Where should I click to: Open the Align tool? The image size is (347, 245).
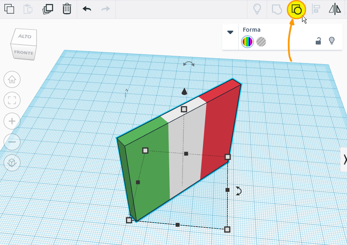(316, 9)
